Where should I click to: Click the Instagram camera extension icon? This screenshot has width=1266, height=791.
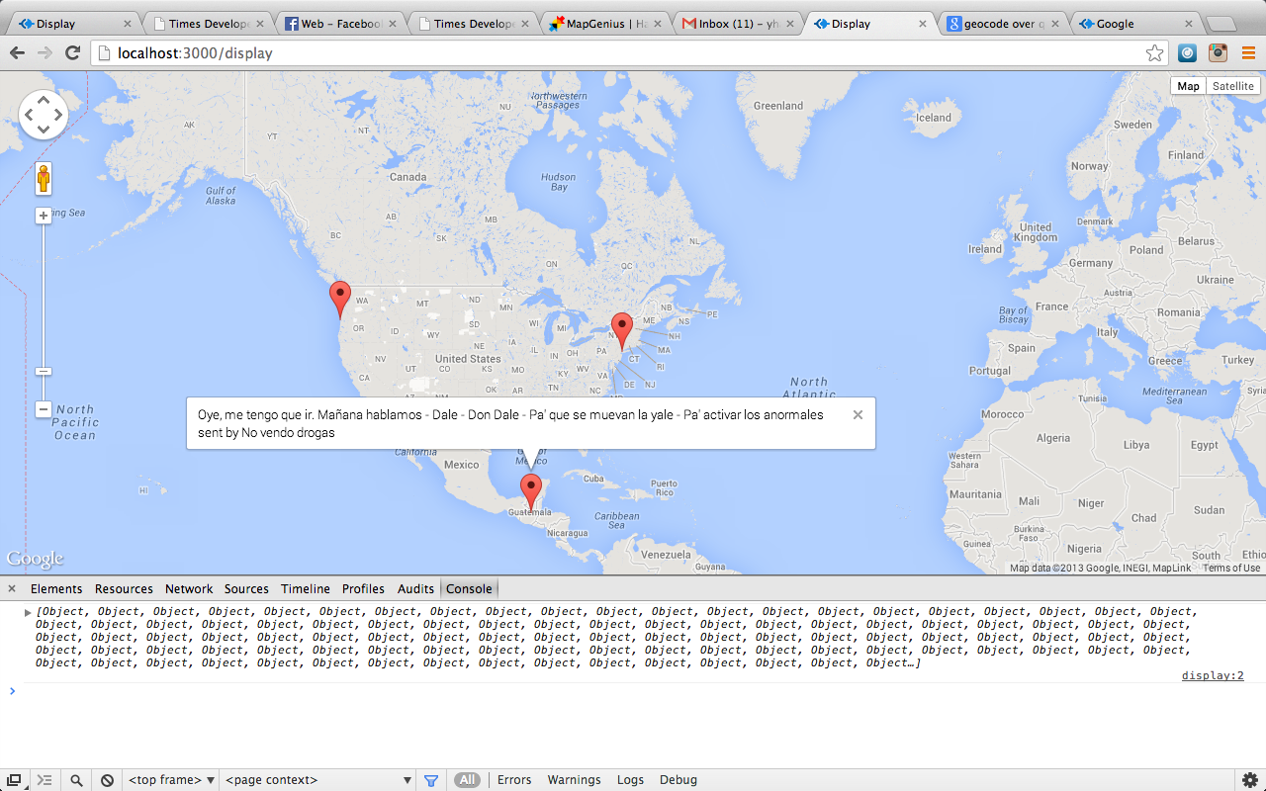coord(1218,53)
